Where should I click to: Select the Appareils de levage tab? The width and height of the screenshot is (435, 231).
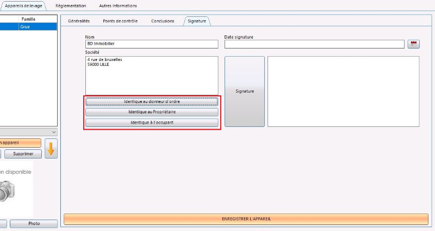coord(23,5)
